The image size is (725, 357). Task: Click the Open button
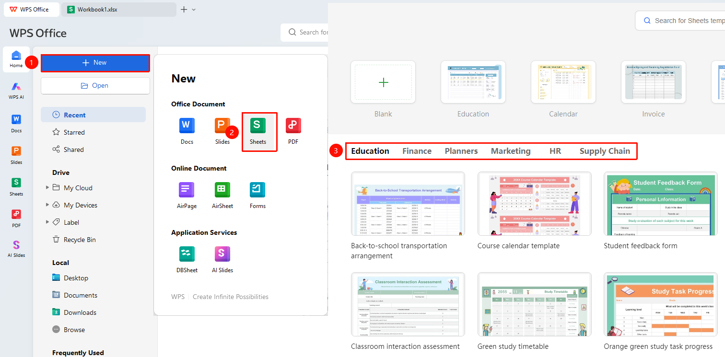click(95, 86)
